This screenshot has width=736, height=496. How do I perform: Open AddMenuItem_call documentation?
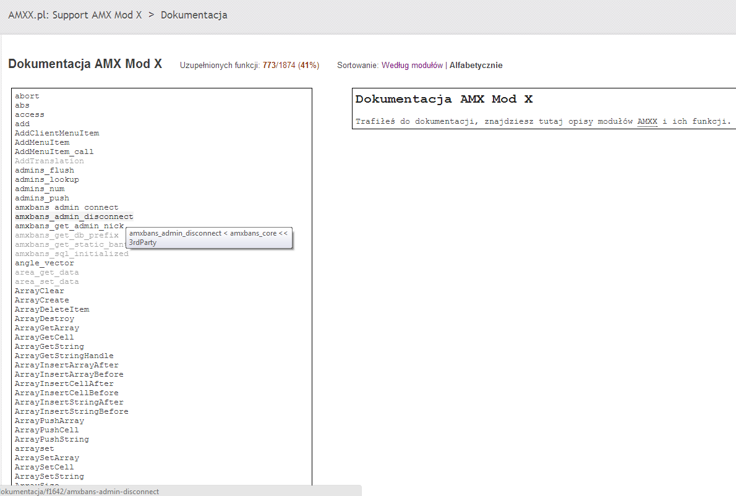(x=54, y=152)
